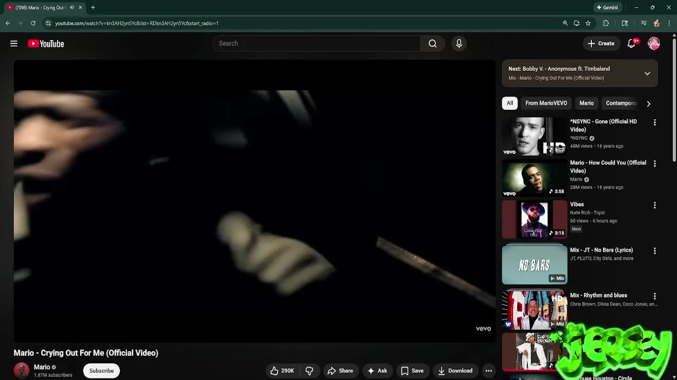Bookmark this page with star icon
Screen dimensions: 677x380
coord(588,23)
